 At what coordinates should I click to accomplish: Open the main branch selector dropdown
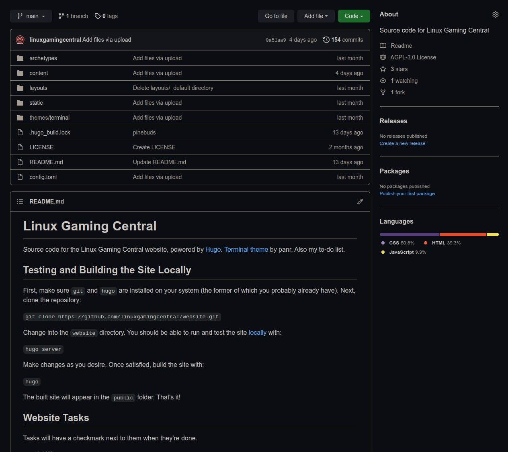click(31, 16)
